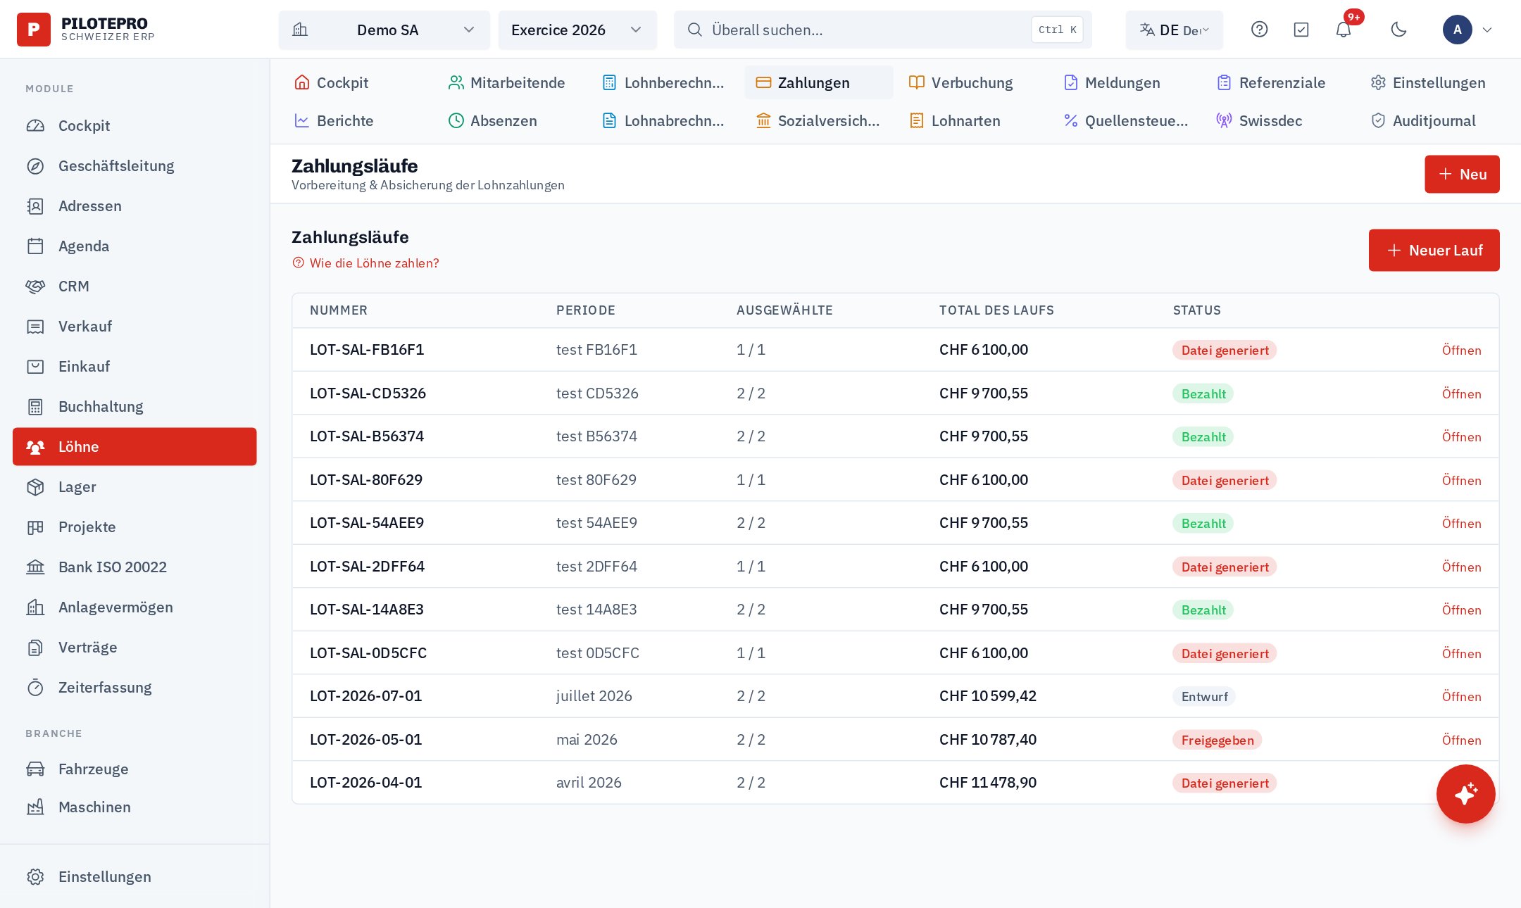Screen dimensions: 1521x908
Task: Open Anlagevermögen in sidebar
Action: coord(134,607)
